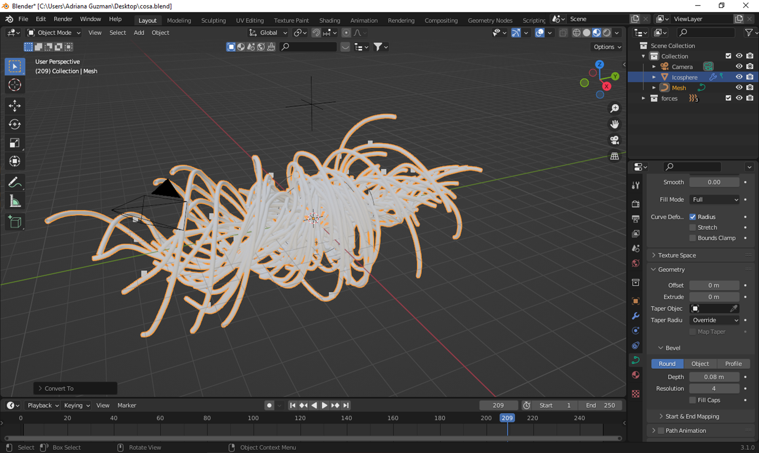The height and width of the screenshot is (453, 759).
Task: Open the Texture properties checker tab
Action: pyautogui.click(x=635, y=394)
